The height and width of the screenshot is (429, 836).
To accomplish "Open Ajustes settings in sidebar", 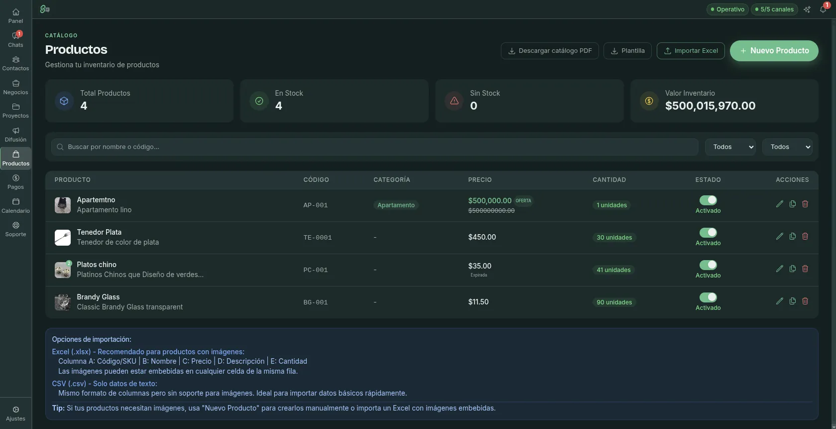I will 15,414.
